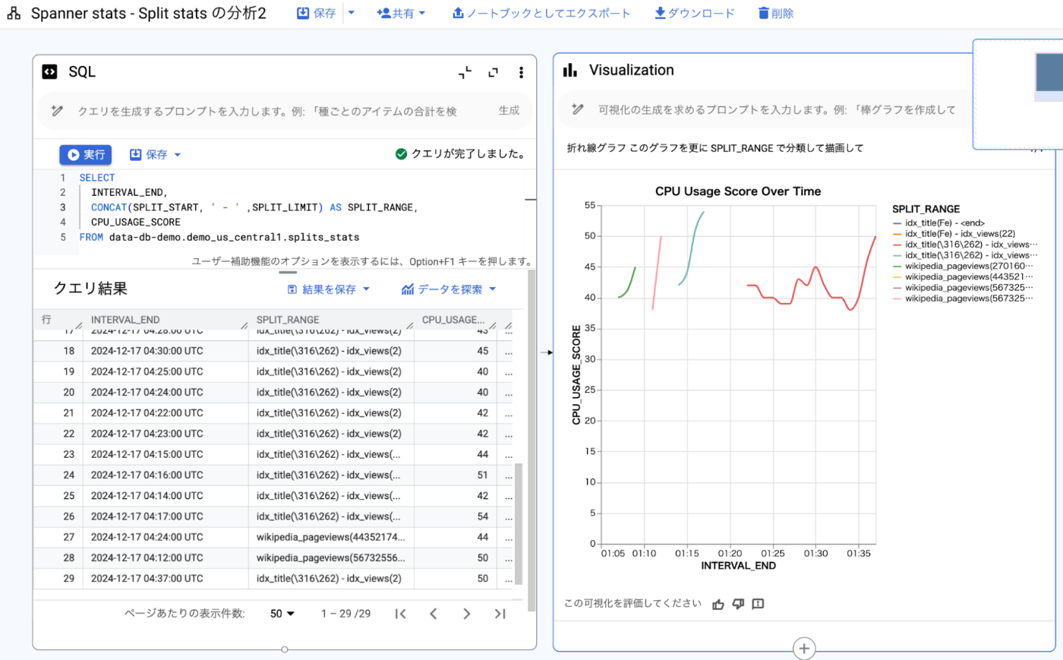Image resolution: width=1063 pixels, height=660 pixels.
Task: Click the chart title CPU Usage Score Over Time
Action: tap(738, 191)
